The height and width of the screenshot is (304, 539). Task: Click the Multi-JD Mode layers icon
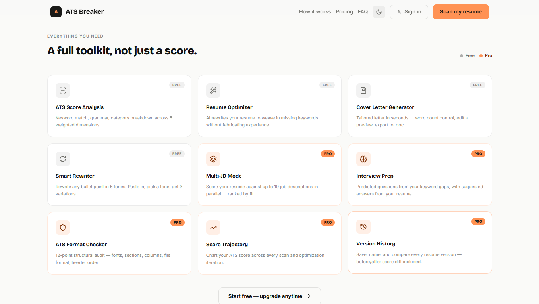point(213,159)
